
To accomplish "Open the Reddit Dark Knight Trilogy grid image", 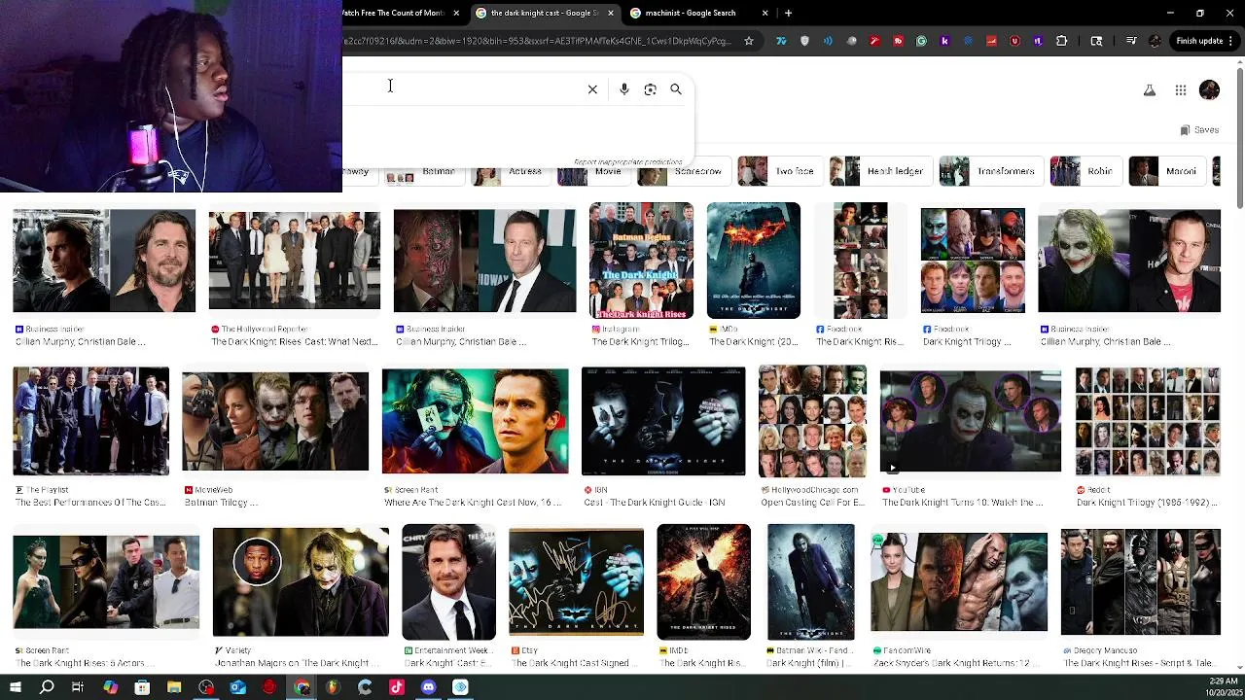I will click(x=1148, y=421).
